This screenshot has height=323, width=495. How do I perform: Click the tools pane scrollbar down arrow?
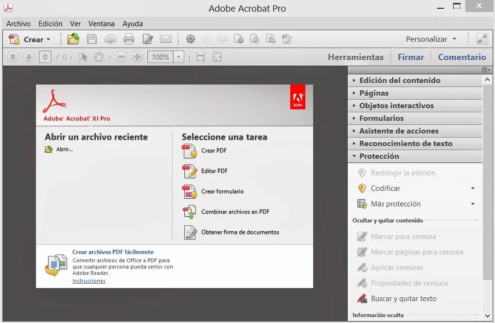click(487, 315)
